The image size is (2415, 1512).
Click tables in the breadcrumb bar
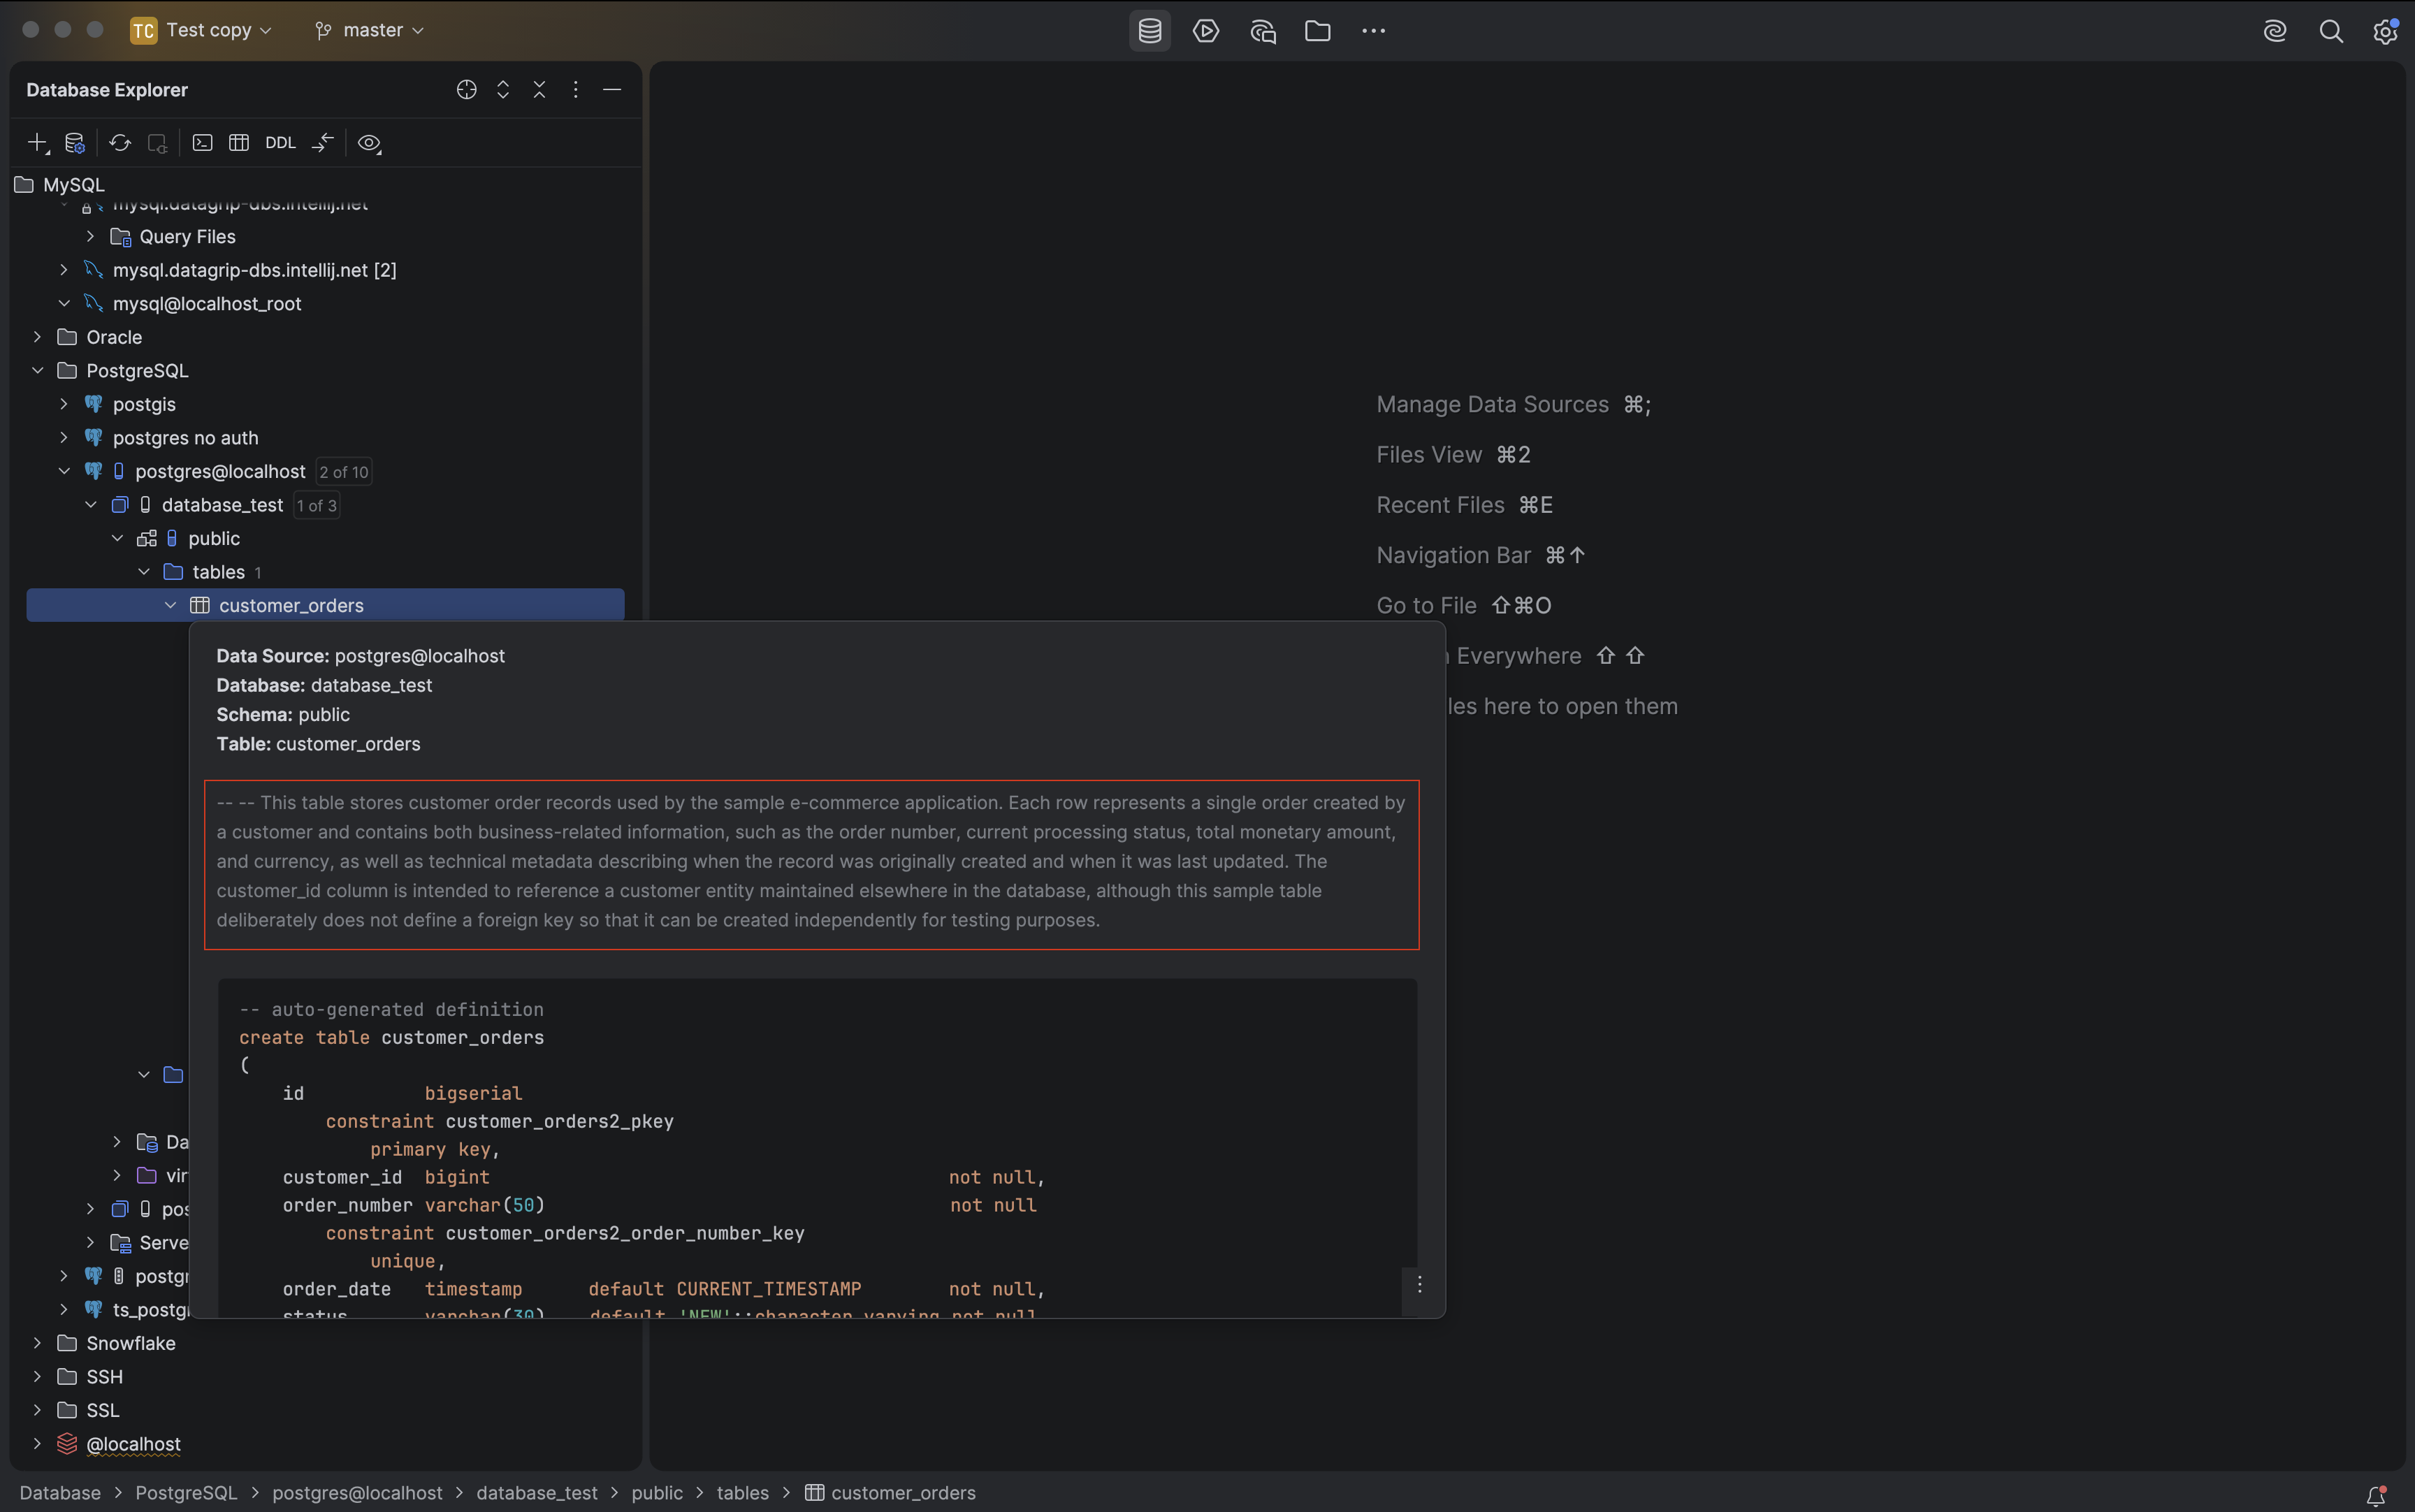coord(743,1493)
